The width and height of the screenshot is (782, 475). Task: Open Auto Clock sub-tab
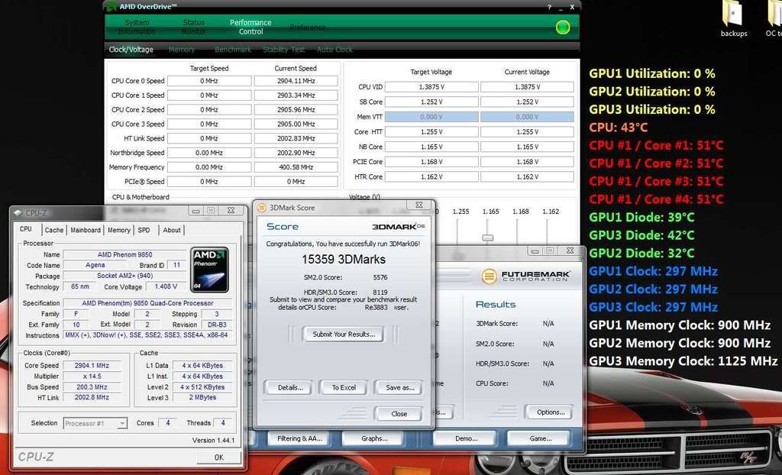tap(334, 50)
